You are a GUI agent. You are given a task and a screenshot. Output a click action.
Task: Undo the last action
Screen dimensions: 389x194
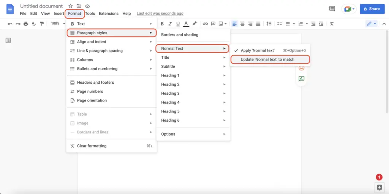(10, 24)
